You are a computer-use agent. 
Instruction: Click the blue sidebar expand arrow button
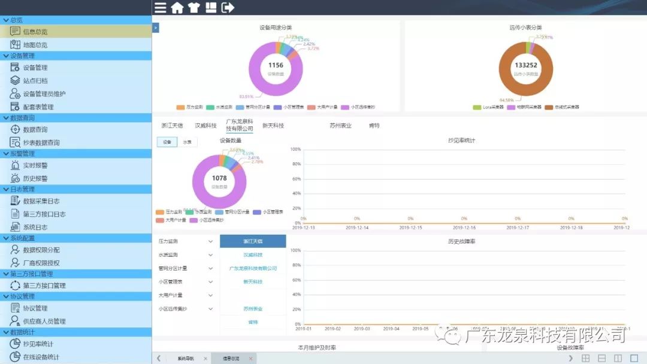click(156, 28)
